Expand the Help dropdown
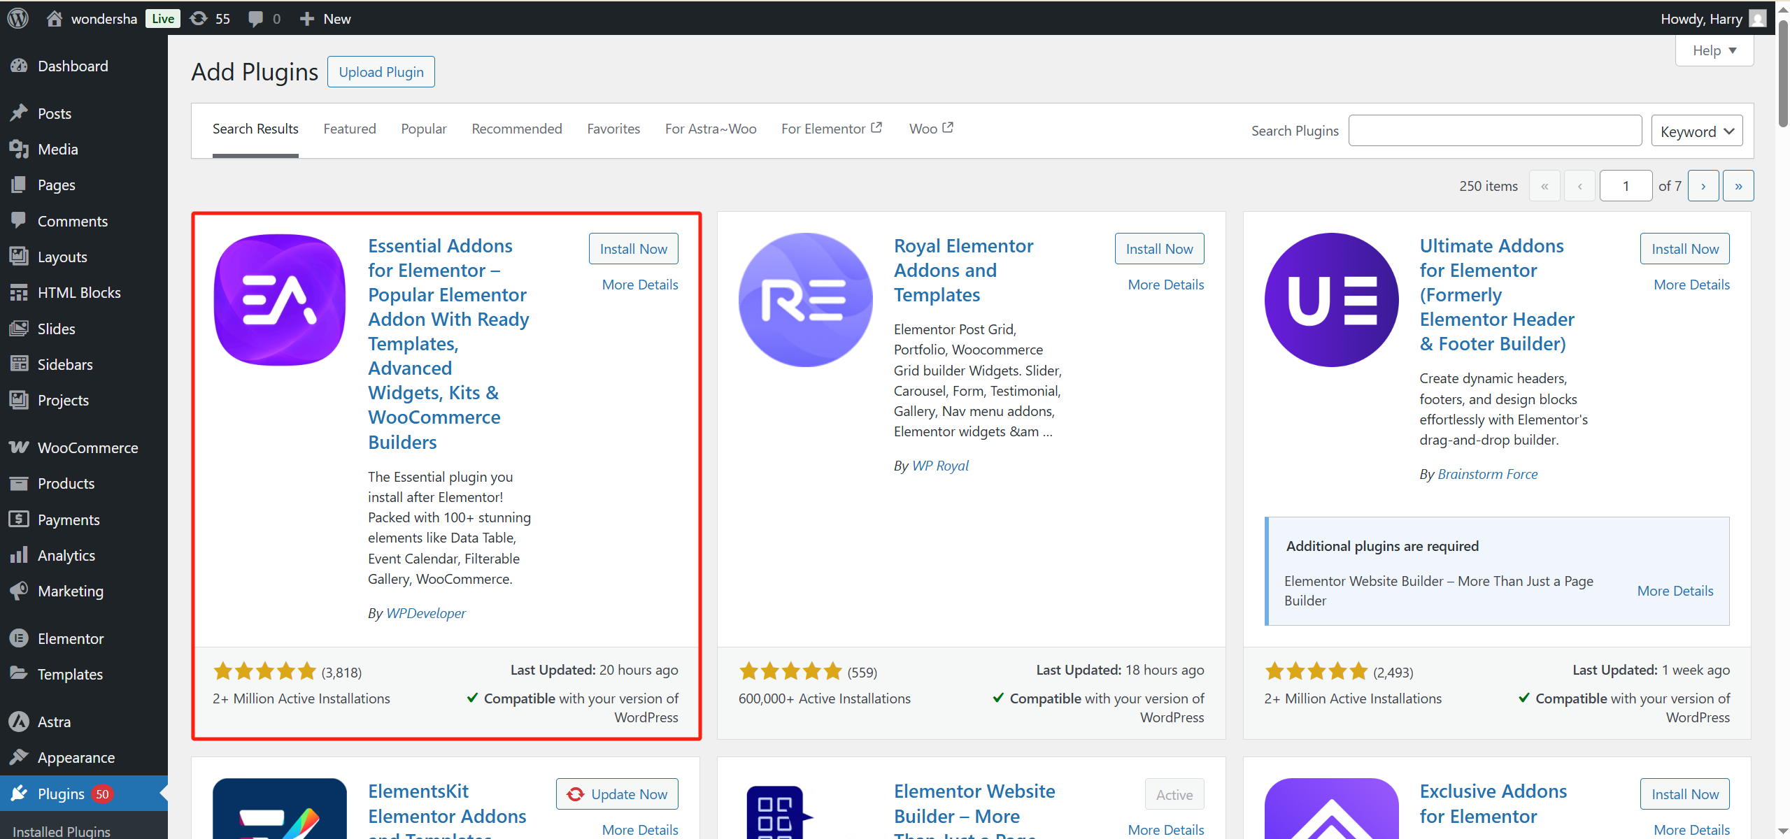Image resolution: width=1790 pixels, height=839 pixels. coord(1714,50)
